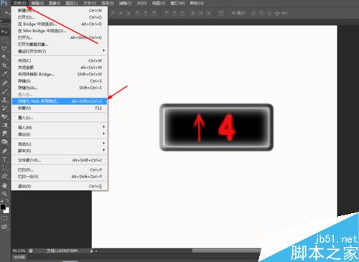The width and height of the screenshot is (359, 262).
Task: Choose 文件简介(F) menu entry
Action: point(60,160)
